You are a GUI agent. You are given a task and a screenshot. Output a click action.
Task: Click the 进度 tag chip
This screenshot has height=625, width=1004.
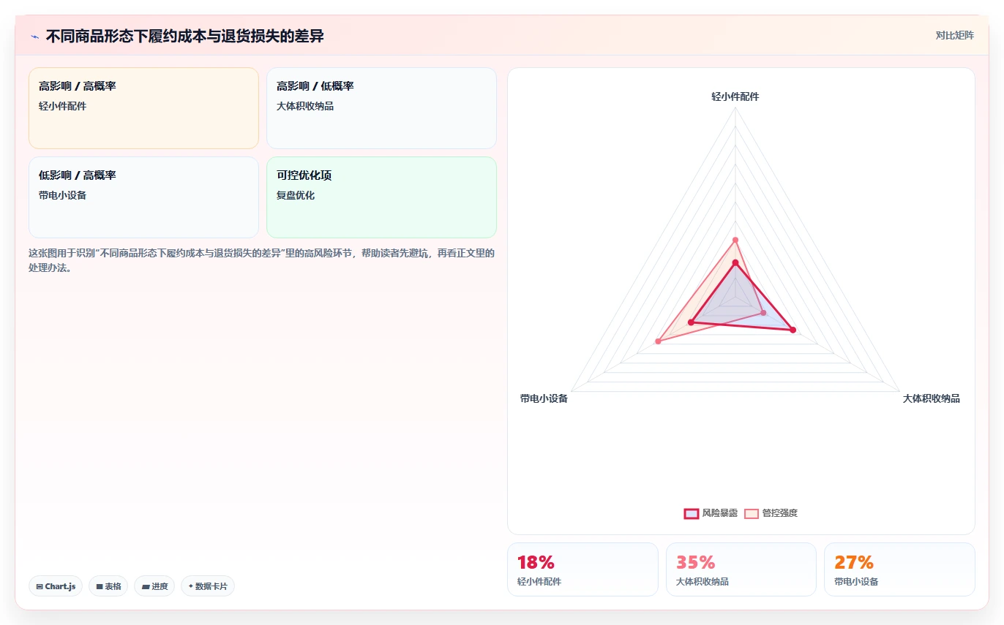(154, 586)
